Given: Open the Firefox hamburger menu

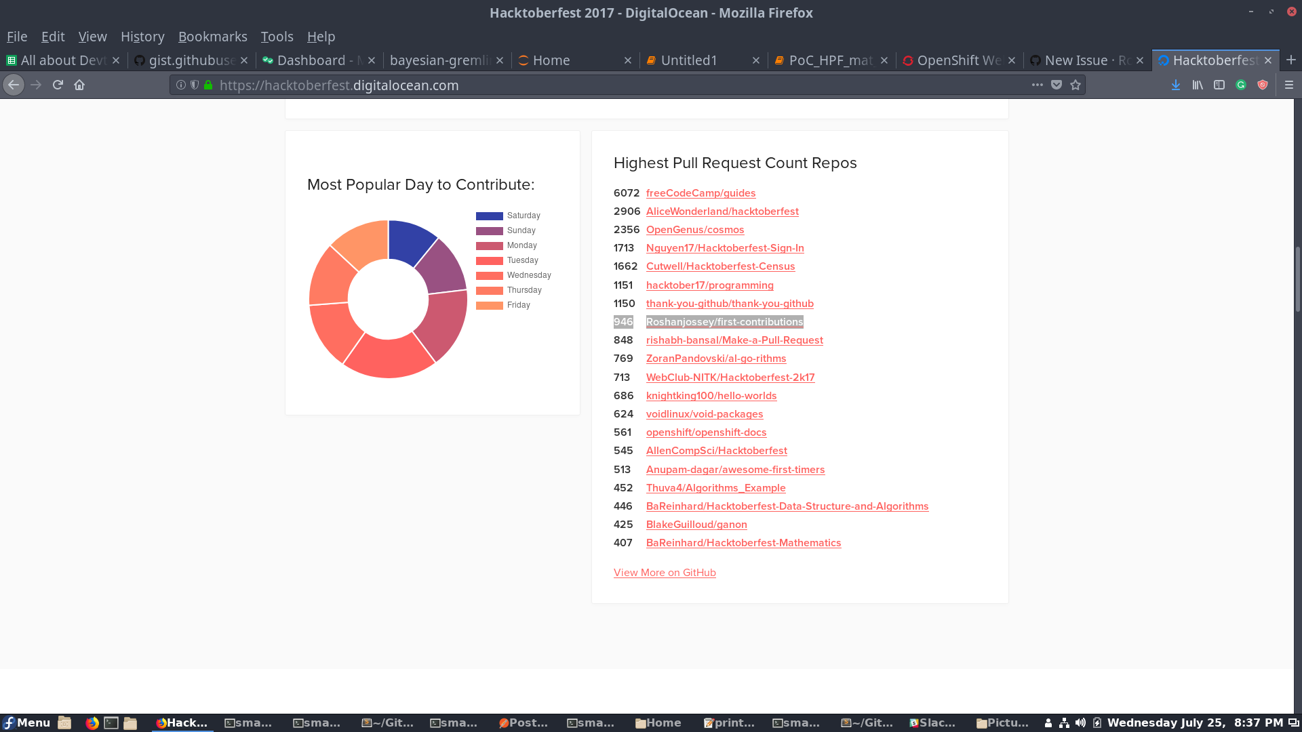Looking at the screenshot, I should coord(1289,85).
